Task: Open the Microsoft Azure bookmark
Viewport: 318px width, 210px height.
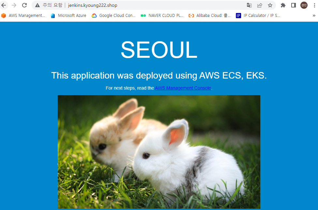Action: pyautogui.click(x=68, y=16)
